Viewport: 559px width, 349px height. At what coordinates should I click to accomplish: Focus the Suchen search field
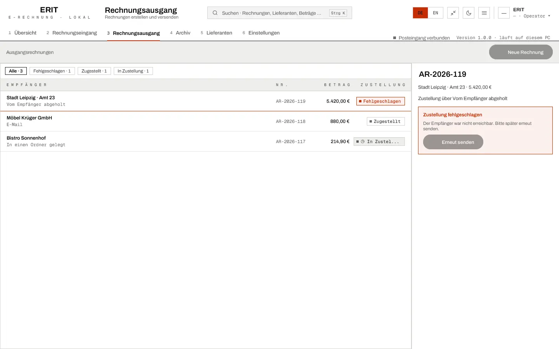(279, 13)
